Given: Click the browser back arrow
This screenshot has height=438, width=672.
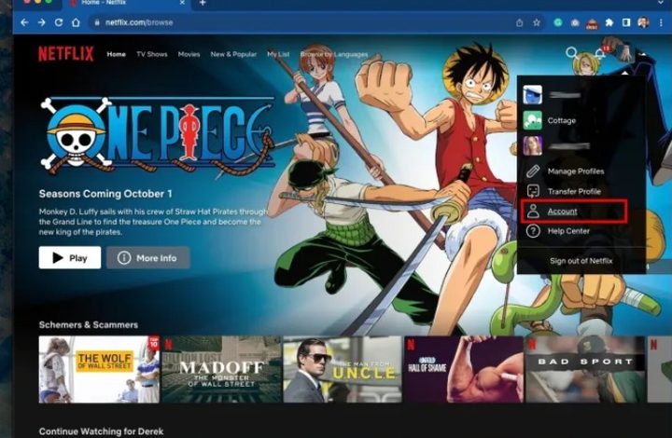Looking at the screenshot, I should (x=24, y=22).
